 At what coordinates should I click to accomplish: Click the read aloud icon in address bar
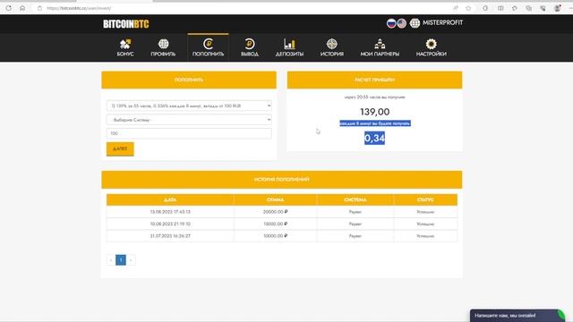click(456, 8)
